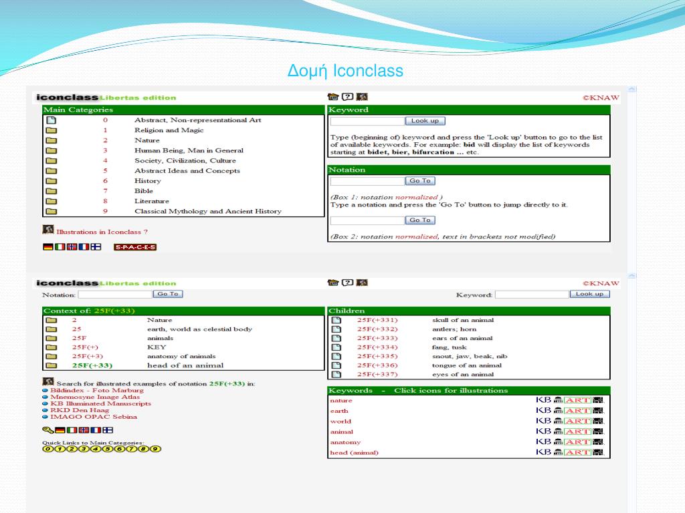
Task: Select Norwegian flag in lower flag row
Action: coord(84,430)
